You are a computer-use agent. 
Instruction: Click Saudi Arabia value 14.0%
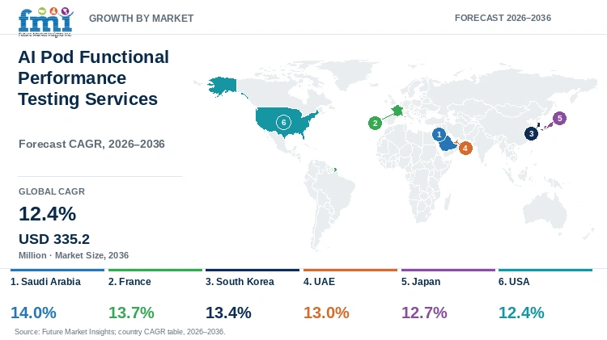point(34,313)
